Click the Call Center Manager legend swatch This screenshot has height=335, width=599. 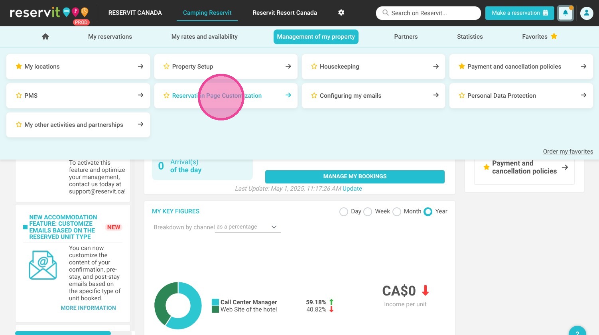(x=215, y=302)
